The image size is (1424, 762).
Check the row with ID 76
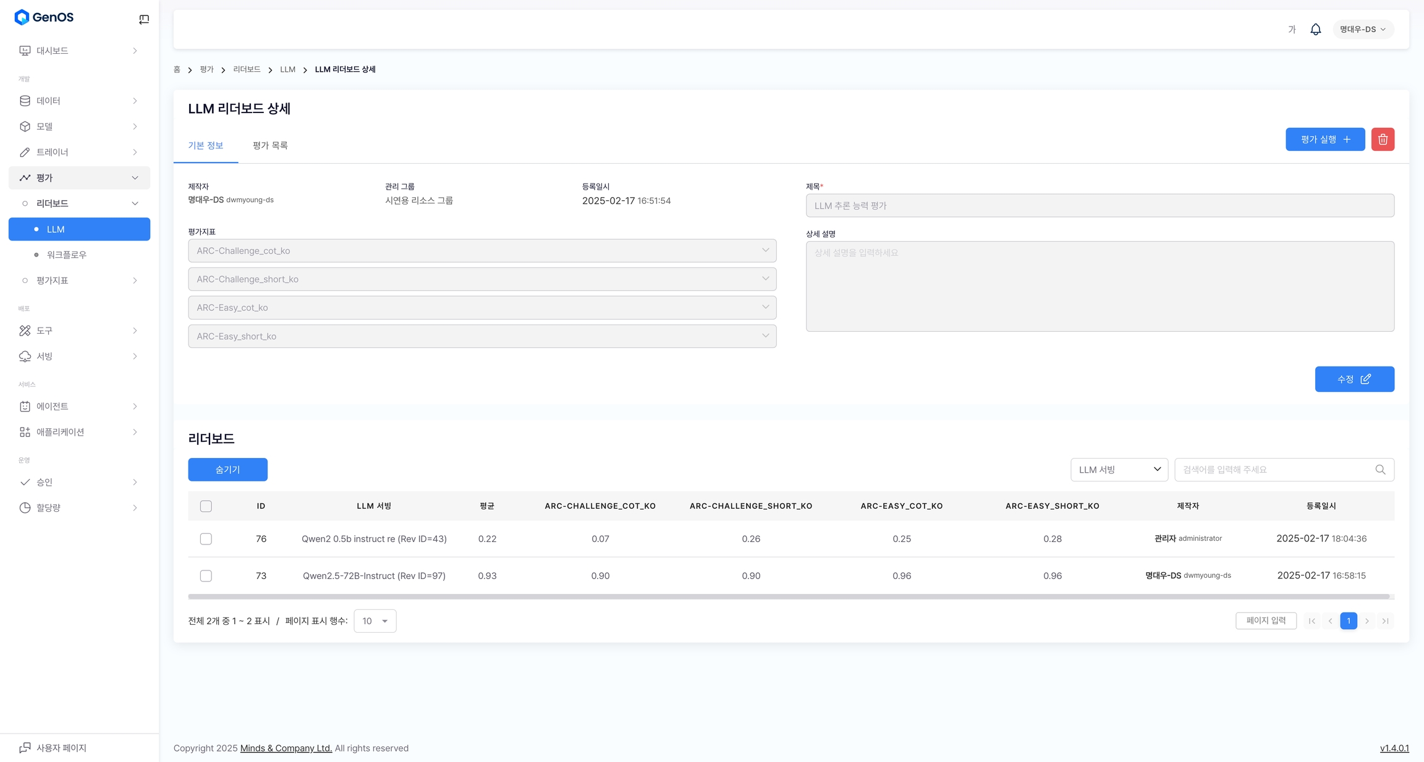click(x=206, y=539)
